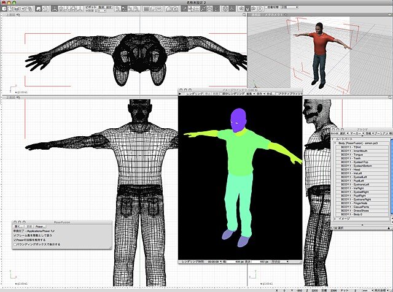
Task: Click the 合成 button in Image Window
Action: pyautogui.click(x=269, y=93)
